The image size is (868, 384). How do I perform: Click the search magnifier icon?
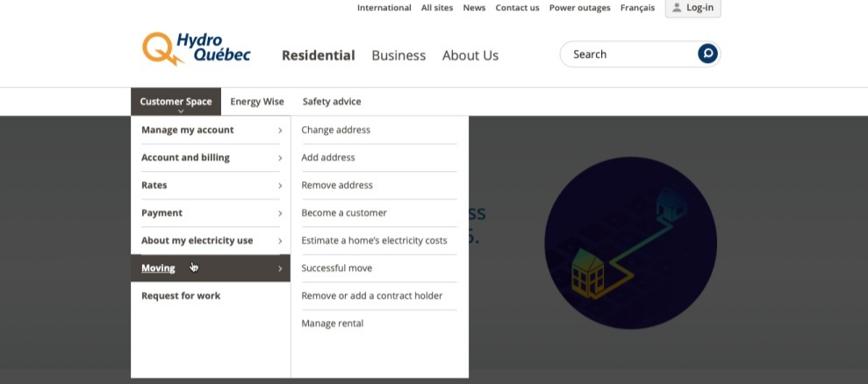(707, 54)
